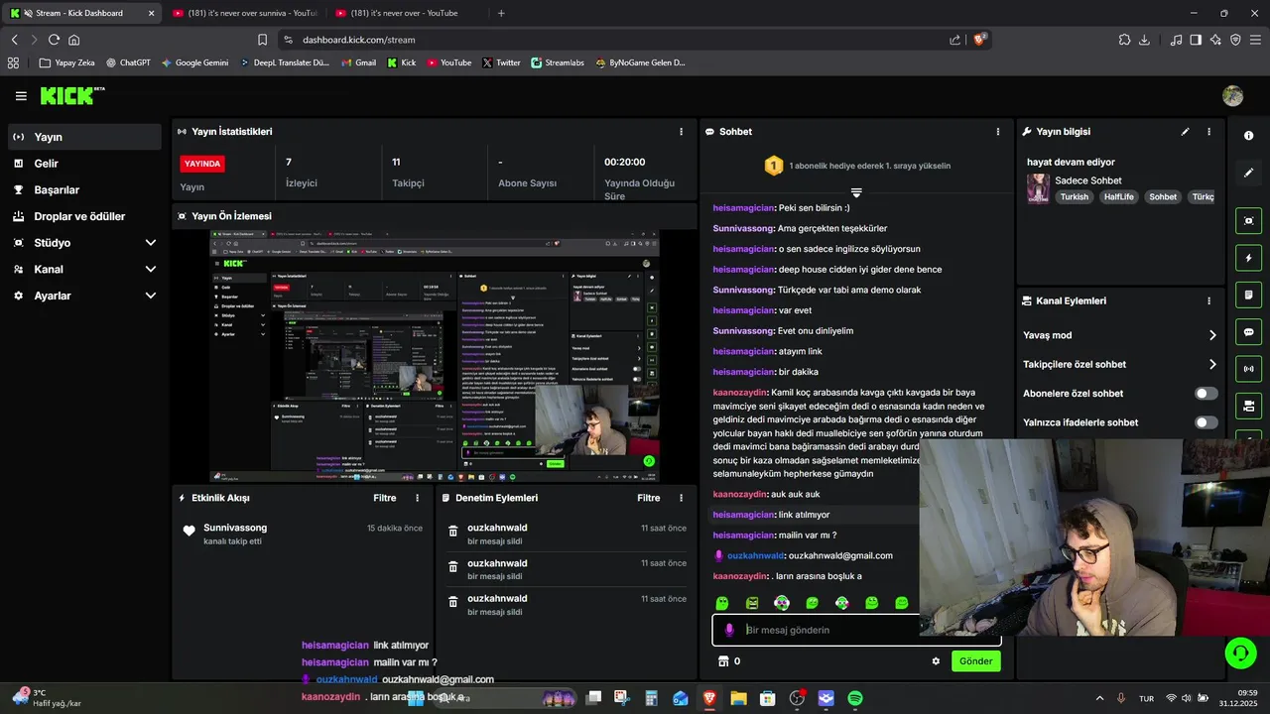
Task: Click the camera channel actions icon in right sidebar
Action: [x=1248, y=406]
